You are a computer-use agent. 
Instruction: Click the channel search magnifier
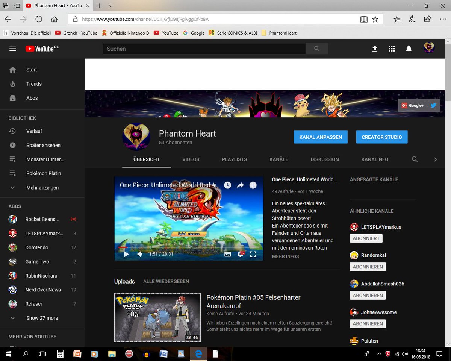point(415,159)
